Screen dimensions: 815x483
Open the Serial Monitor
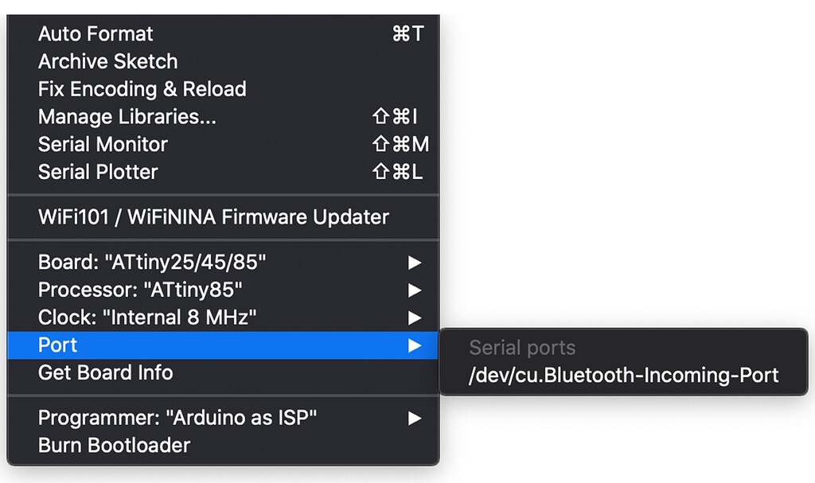tap(224, 144)
